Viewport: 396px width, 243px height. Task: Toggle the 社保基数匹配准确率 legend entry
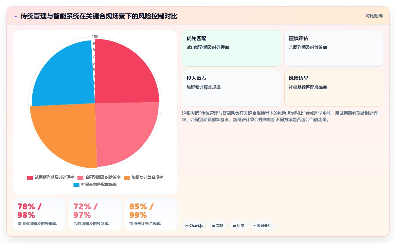95,185
